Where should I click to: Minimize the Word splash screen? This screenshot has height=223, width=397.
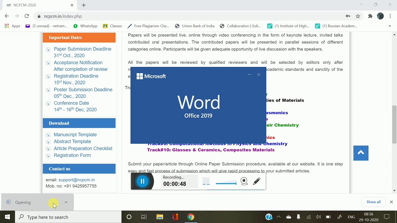(249, 75)
